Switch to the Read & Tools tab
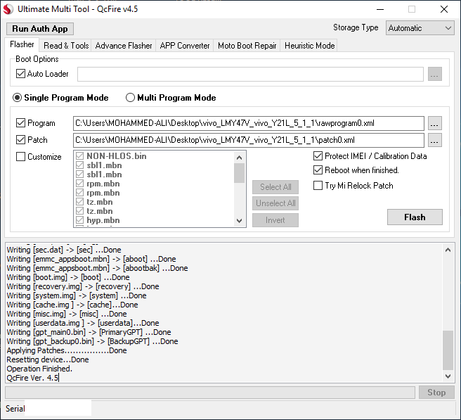 (66, 46)
